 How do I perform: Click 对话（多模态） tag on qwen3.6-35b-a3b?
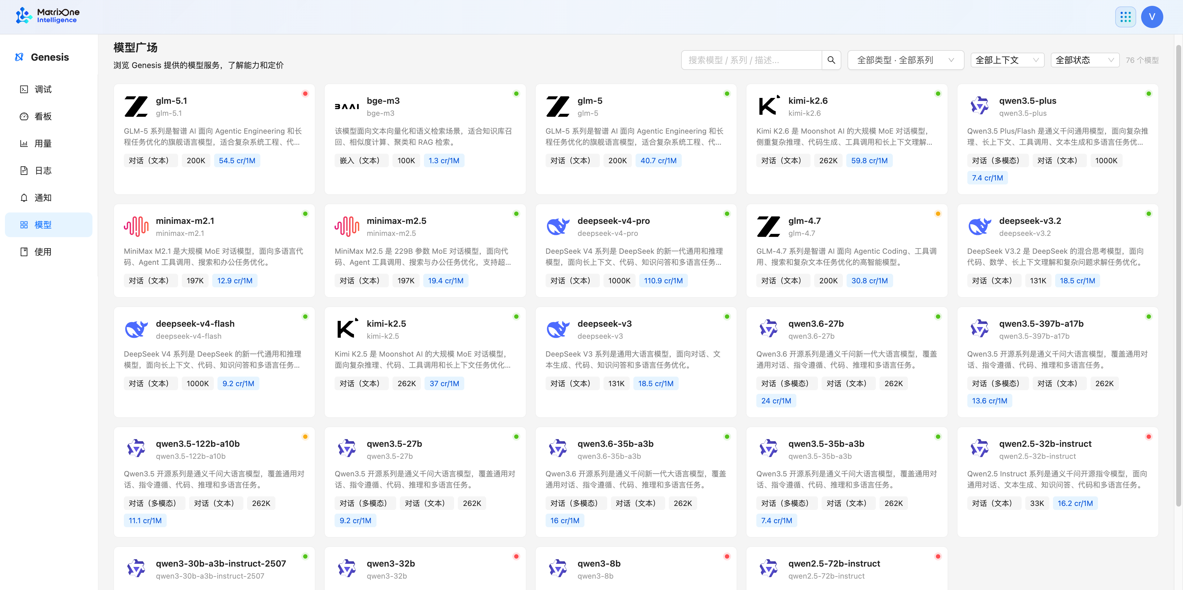coord(576,503)
